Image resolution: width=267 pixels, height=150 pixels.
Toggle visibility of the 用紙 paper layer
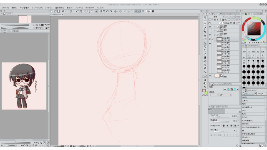coord(210,76)
